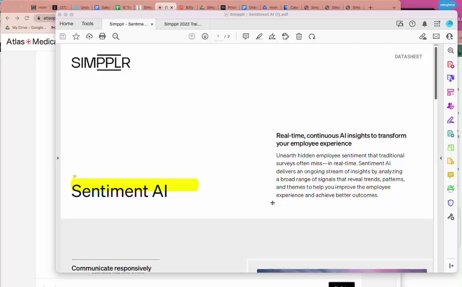Star this file with the bookmark star icon
Screen dimensions: 462x287
[x=76, y=37]
